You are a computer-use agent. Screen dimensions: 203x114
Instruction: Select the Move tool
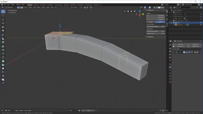click(x=3, y=20)
